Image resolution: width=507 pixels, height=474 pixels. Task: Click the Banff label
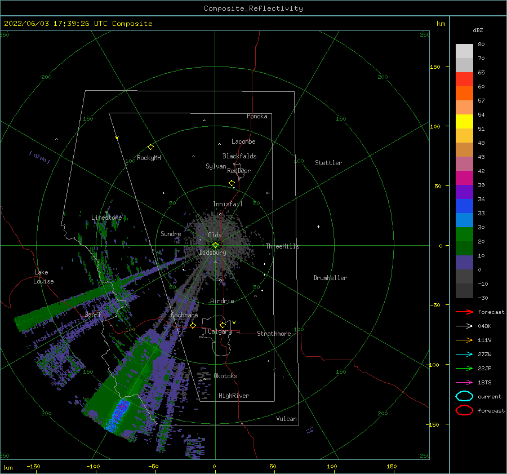click(93, 314)
